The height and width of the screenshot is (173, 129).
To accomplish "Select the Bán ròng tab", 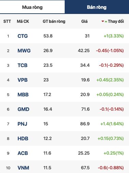I will click(x=97, y=7).
